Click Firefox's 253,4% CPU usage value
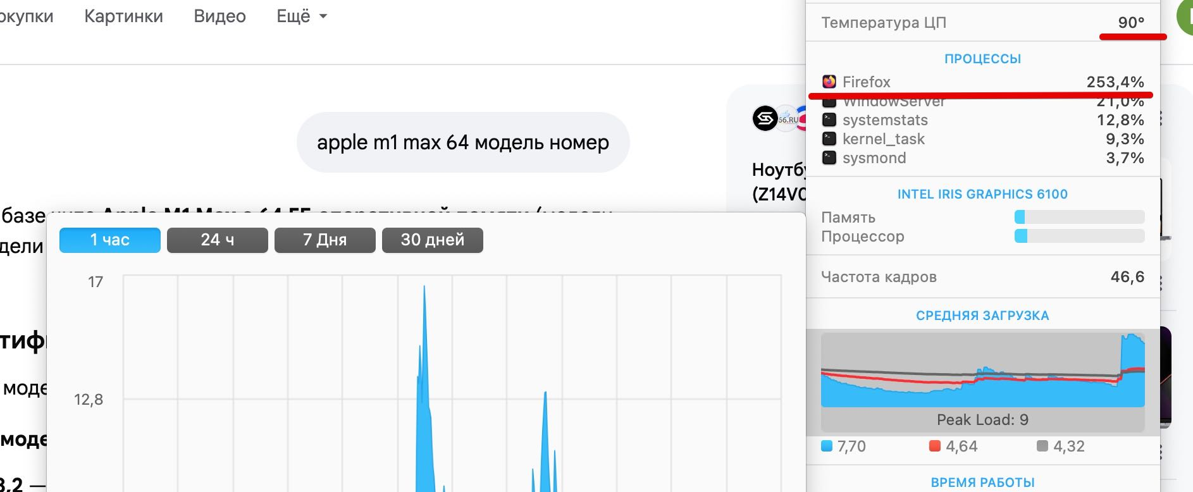The height and width of the screenshot is (492, 1193). pos(1115,82)
